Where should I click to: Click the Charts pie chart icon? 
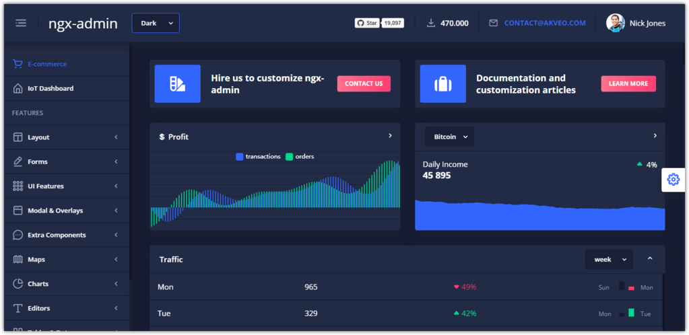pyautogui.click(x=18, y=284)
